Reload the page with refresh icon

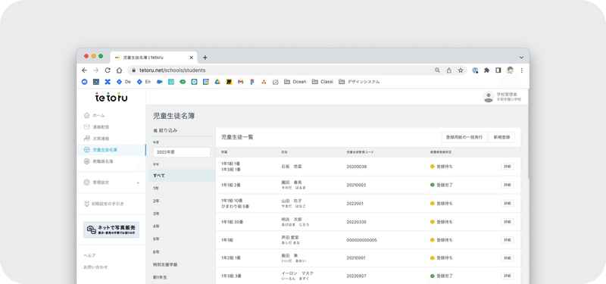(108, 70)
